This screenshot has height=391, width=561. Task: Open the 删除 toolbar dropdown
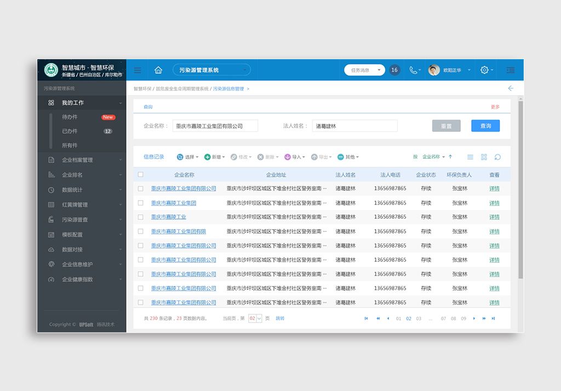pos(268,157)
